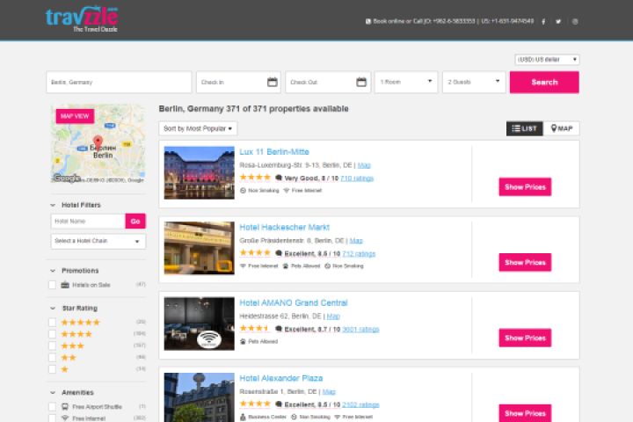Collapse the Amenities section
Viewport: 633px width, 422px height.
click(53, 392)
